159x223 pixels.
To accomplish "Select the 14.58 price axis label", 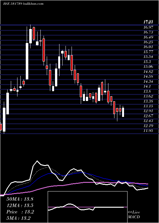I will click(x=149, y=76).
